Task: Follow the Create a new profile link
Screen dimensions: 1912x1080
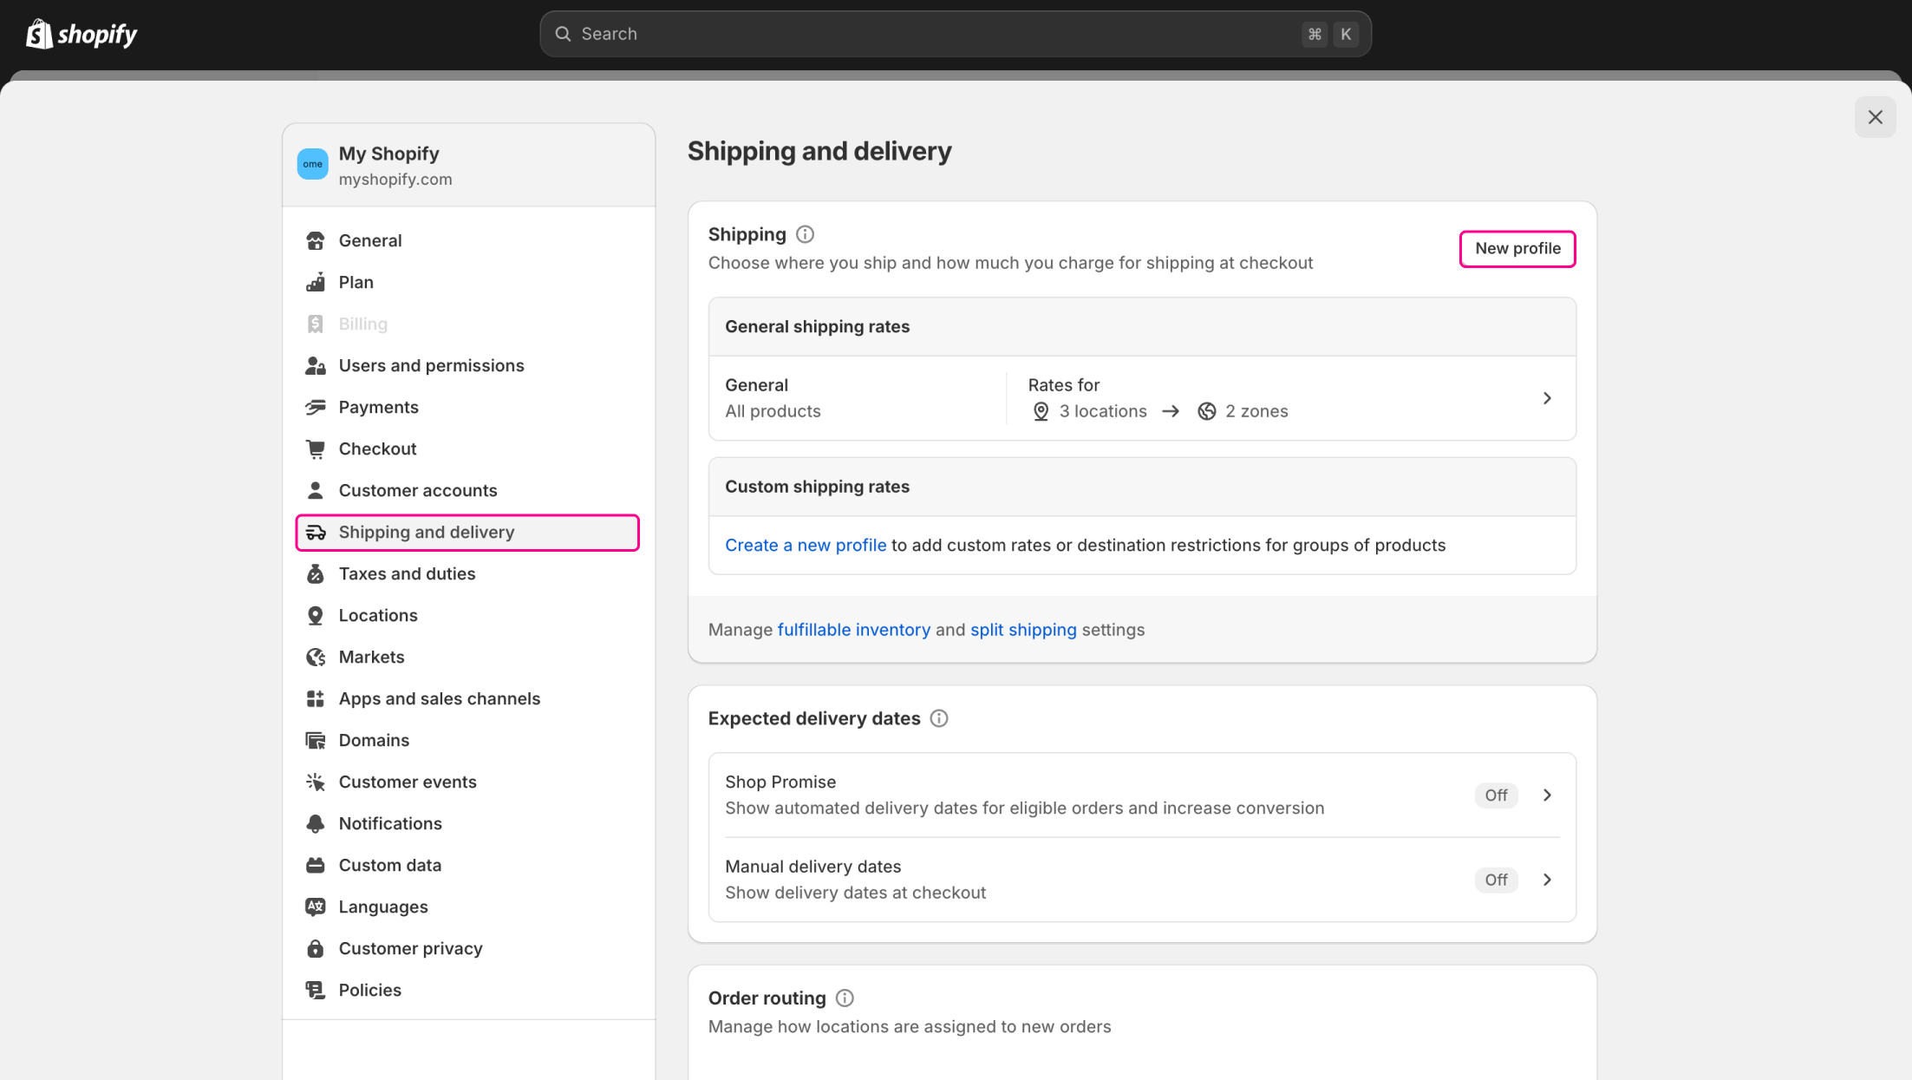Action: 806,545
